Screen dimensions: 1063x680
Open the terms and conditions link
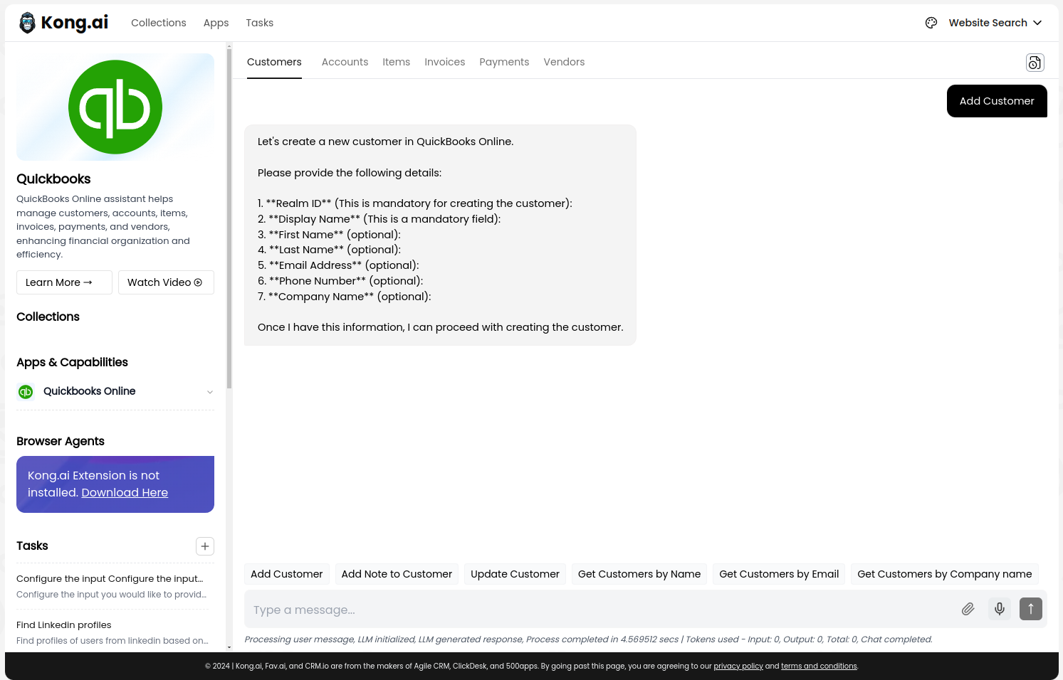[x=819, y=666]
